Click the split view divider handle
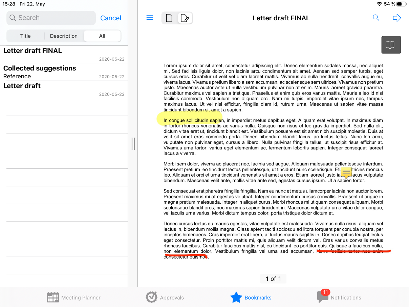 click(133, 144)
